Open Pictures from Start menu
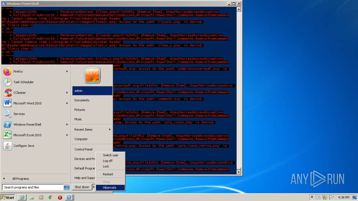This screenshot has width=358, height=201. (x=92, y=110)
